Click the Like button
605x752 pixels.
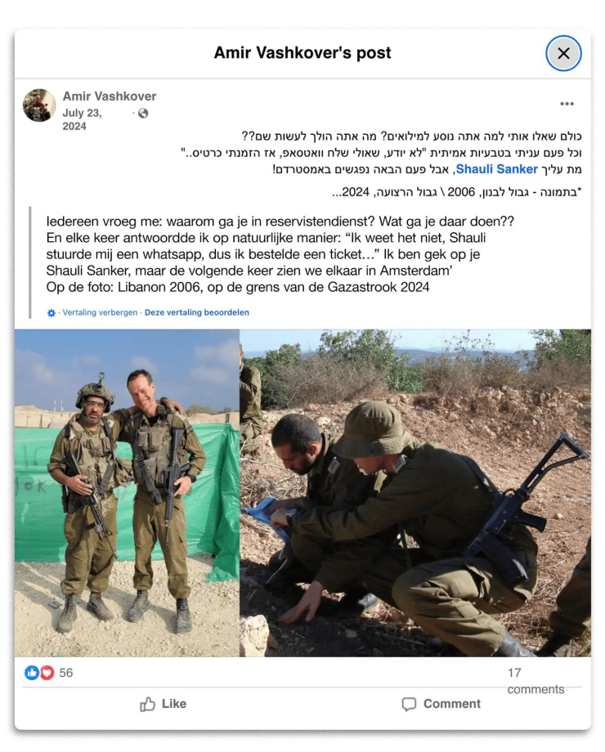(164, 704)
